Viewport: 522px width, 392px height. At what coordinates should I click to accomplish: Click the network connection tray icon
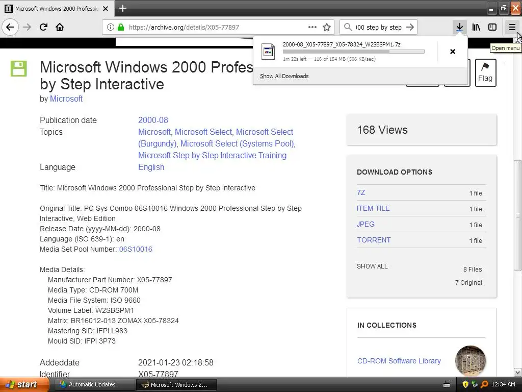click(x=475, y=385)
